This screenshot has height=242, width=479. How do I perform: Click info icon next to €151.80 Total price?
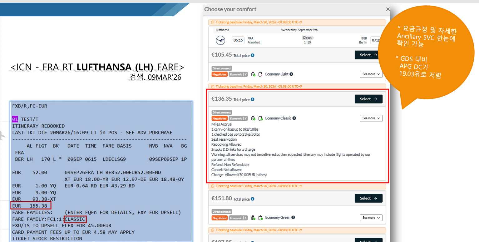tap(253, 199)
